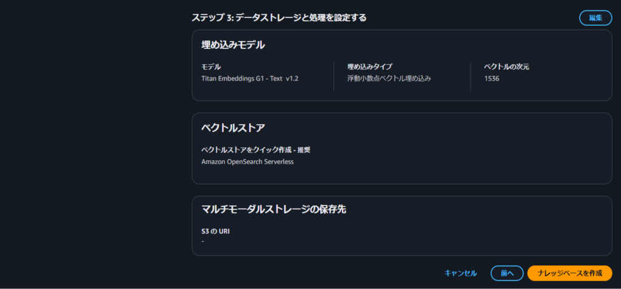
Task: Click the S3 の URI label
Action: coord(215,231)
